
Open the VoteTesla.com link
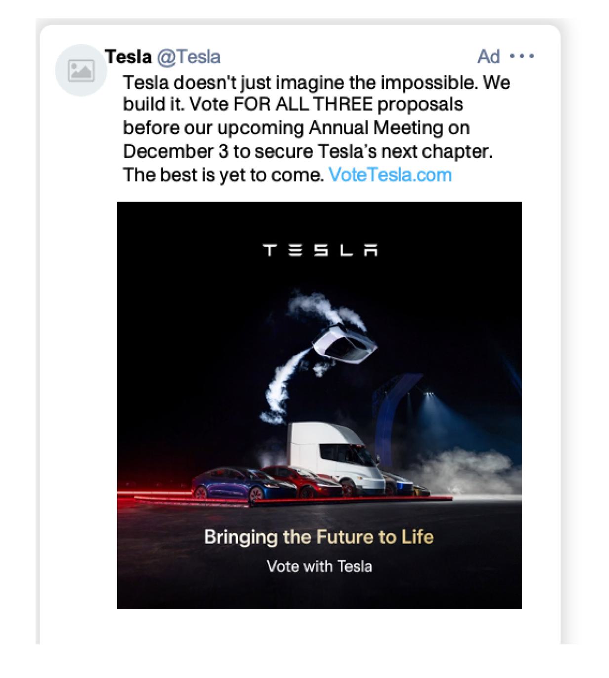[x=390, y=175]
